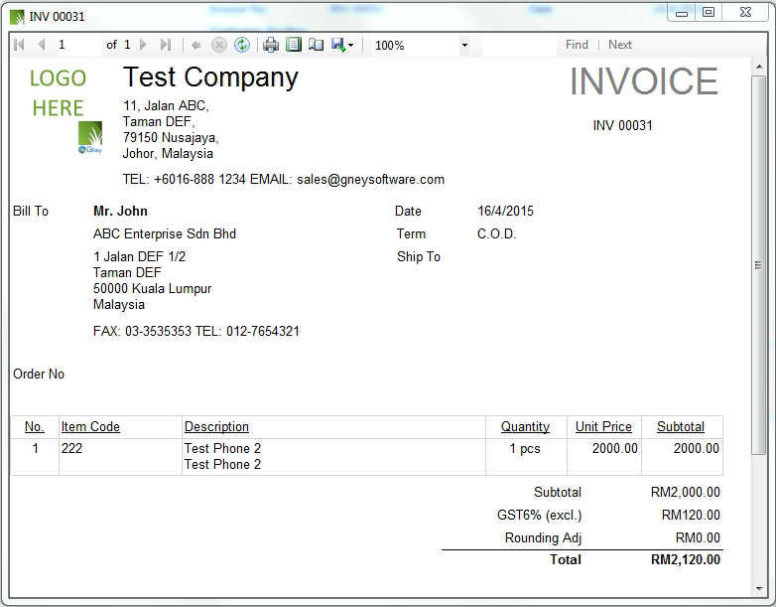Export invoice using save icon
Screen dimensions: 776x607
338,45
